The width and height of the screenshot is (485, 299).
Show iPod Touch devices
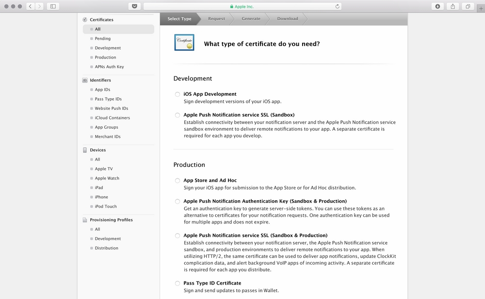pos(105,207)
